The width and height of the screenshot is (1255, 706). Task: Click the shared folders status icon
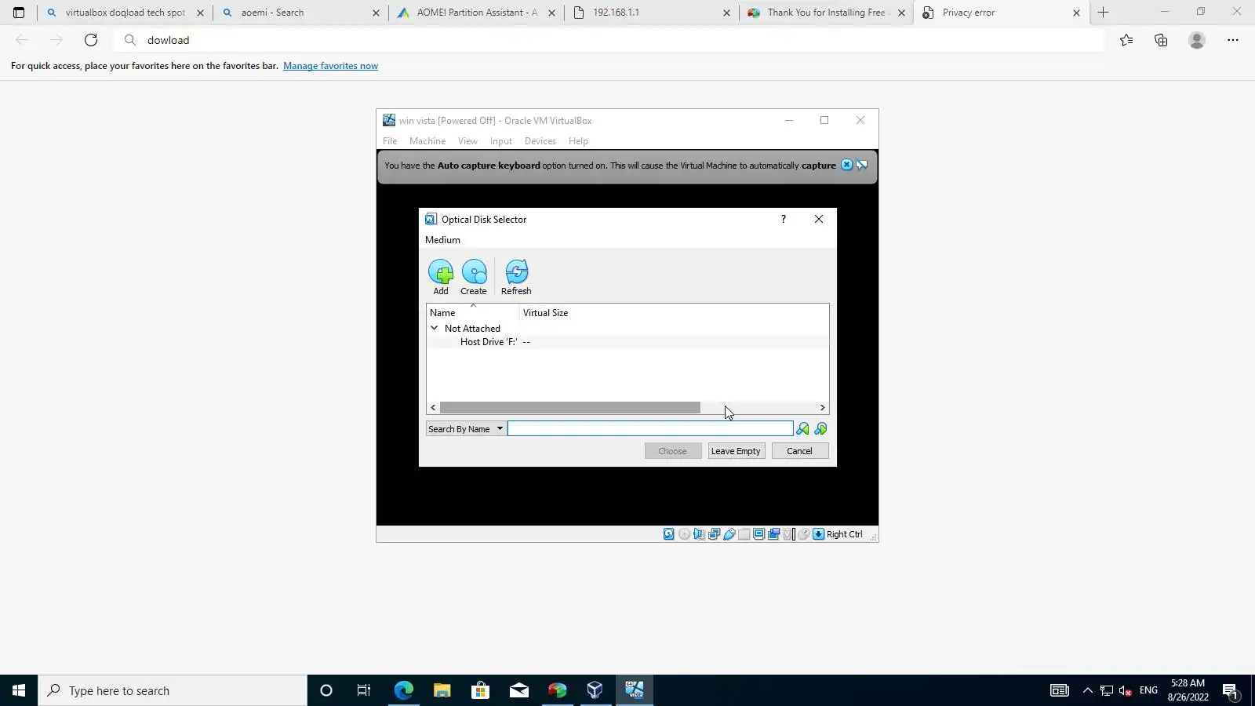tap(744, 534)
